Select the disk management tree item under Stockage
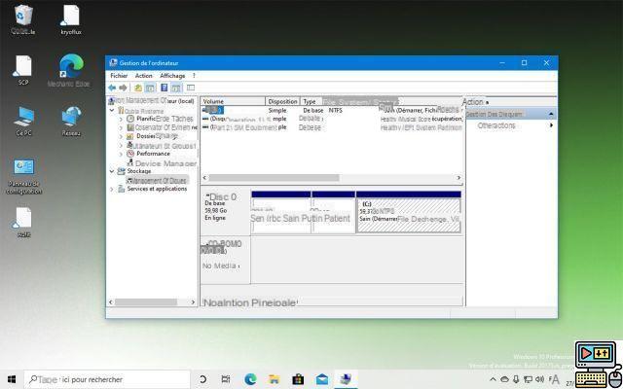Screen dimensions: 623x389 tap(158, 180)
